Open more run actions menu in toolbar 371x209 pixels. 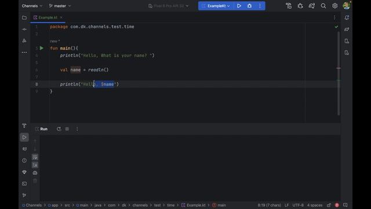pos(260,6)
